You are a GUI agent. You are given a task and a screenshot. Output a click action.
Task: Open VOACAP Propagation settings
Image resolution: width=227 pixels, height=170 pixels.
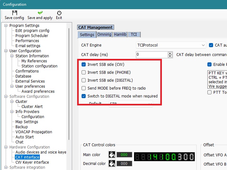tap(34, 132)
